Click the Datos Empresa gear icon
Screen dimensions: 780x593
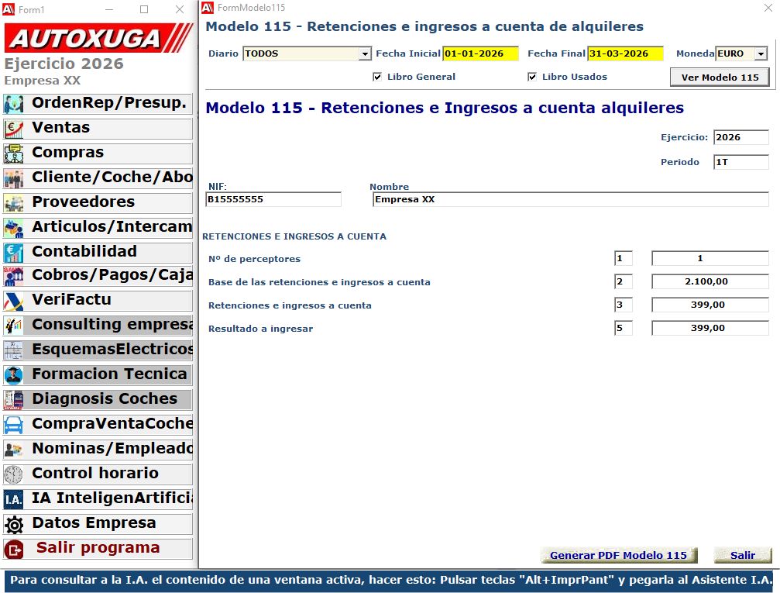click(14, 524)
